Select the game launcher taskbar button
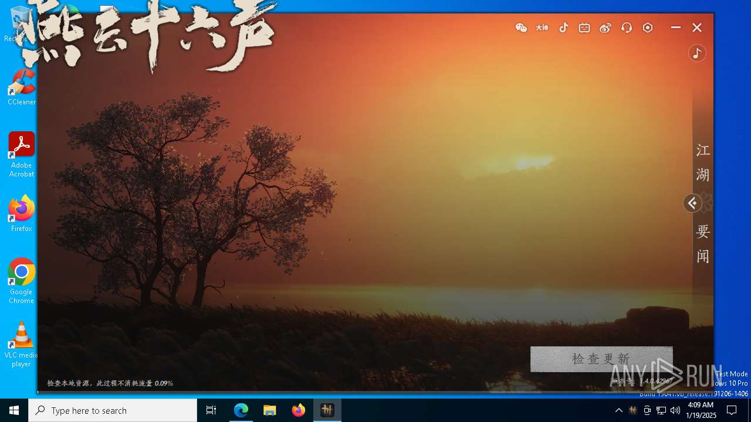Viewport: 751px width, 422px height. pyautogui.click(x=327, y=410)
